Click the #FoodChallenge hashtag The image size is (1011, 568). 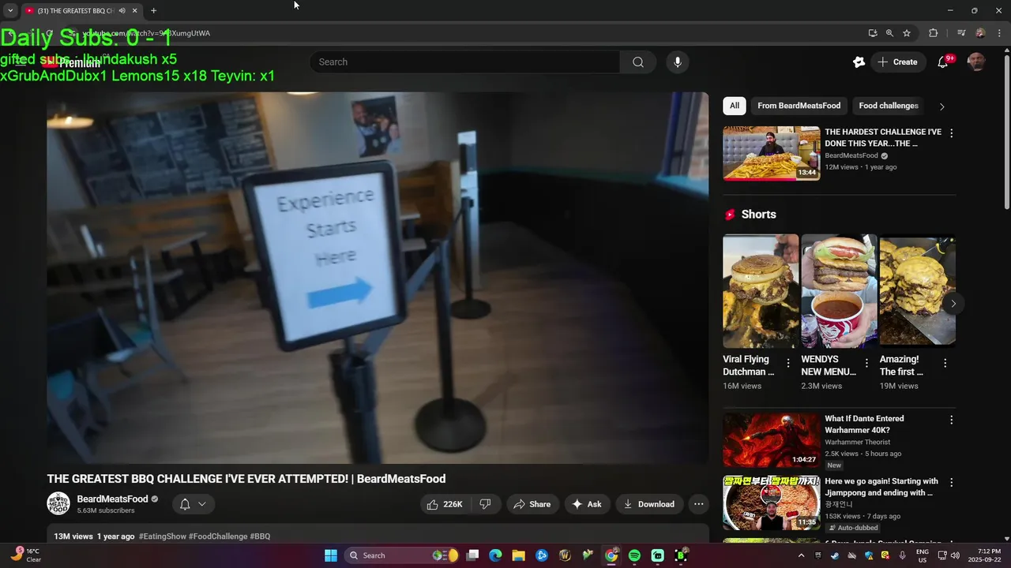tap(218, 536)
